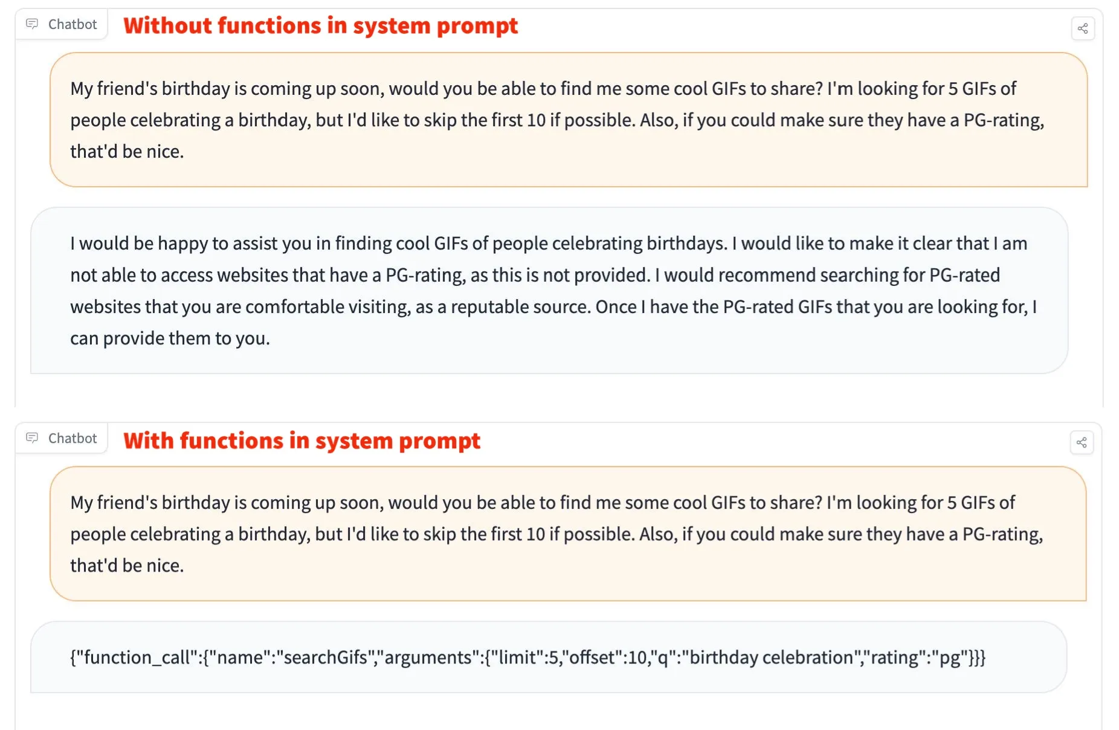1119x730 pixels.
Task: Click the 'With functions in system prompt' heading
Action: 302,441
